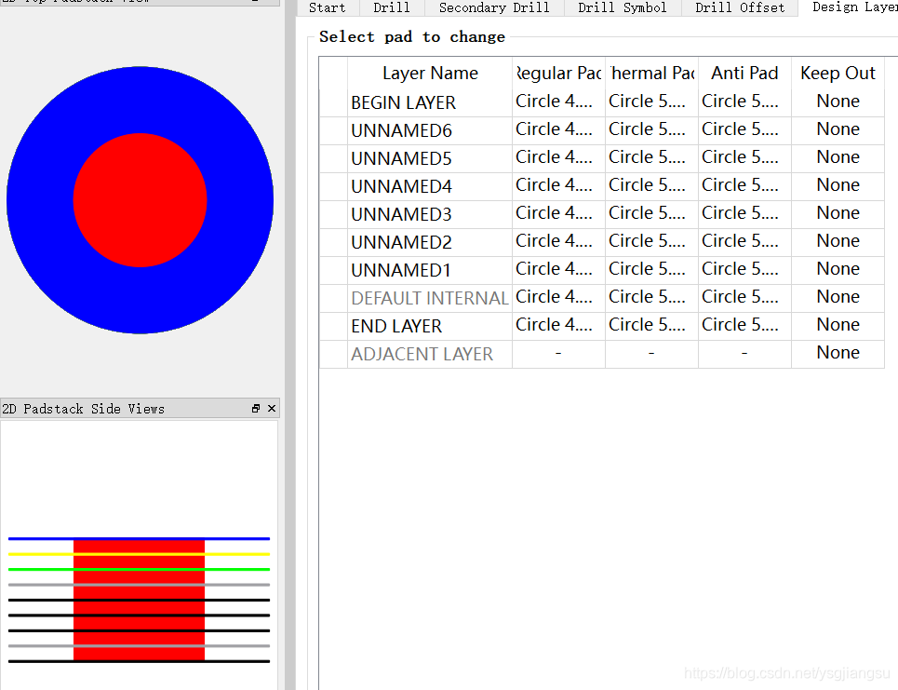Click the Layer Name column header
The height and width of the screenshot is (690, 898).
click(x=430, y=74)
